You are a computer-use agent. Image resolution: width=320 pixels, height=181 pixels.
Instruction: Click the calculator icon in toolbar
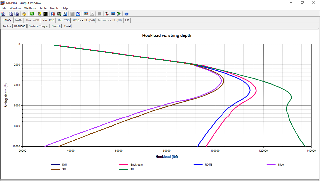pos(113,14)
